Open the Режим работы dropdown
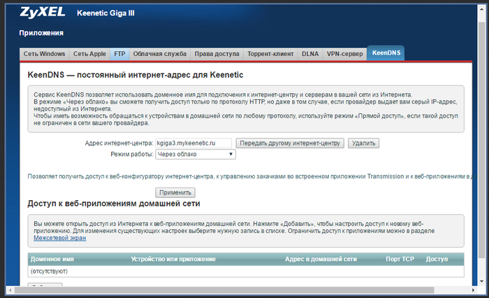 [186, 154]
